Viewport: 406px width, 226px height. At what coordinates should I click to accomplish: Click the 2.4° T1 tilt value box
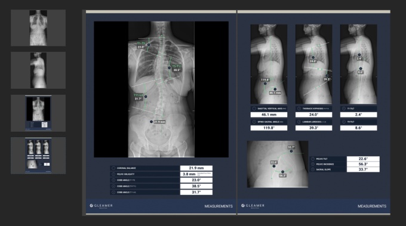click(358, 114)
